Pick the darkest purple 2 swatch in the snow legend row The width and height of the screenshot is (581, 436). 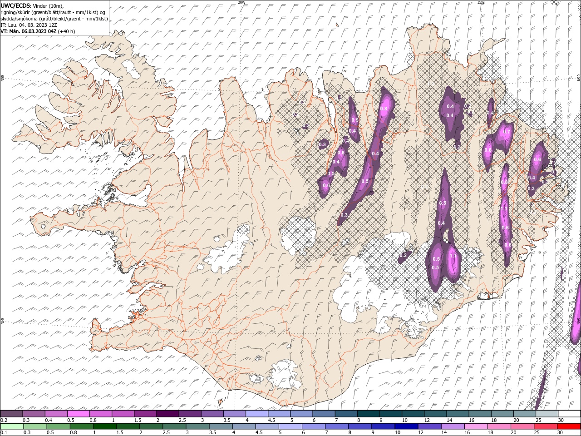167,414
